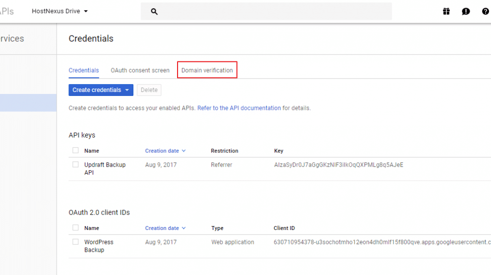Check the WordPress Backup row checkbox

tap(75, 242)
